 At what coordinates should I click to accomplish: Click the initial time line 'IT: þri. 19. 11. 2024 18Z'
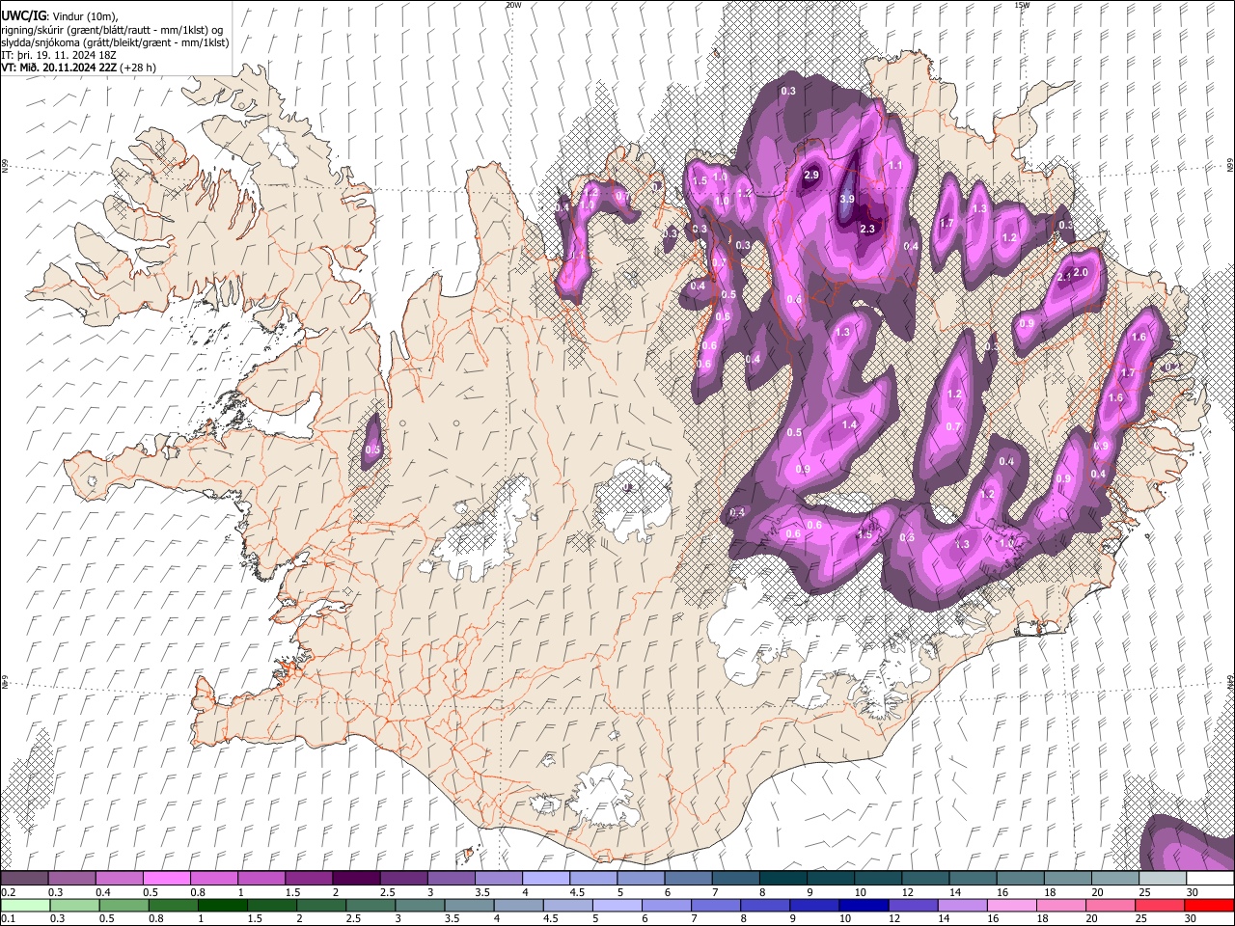tap(59, 55)
